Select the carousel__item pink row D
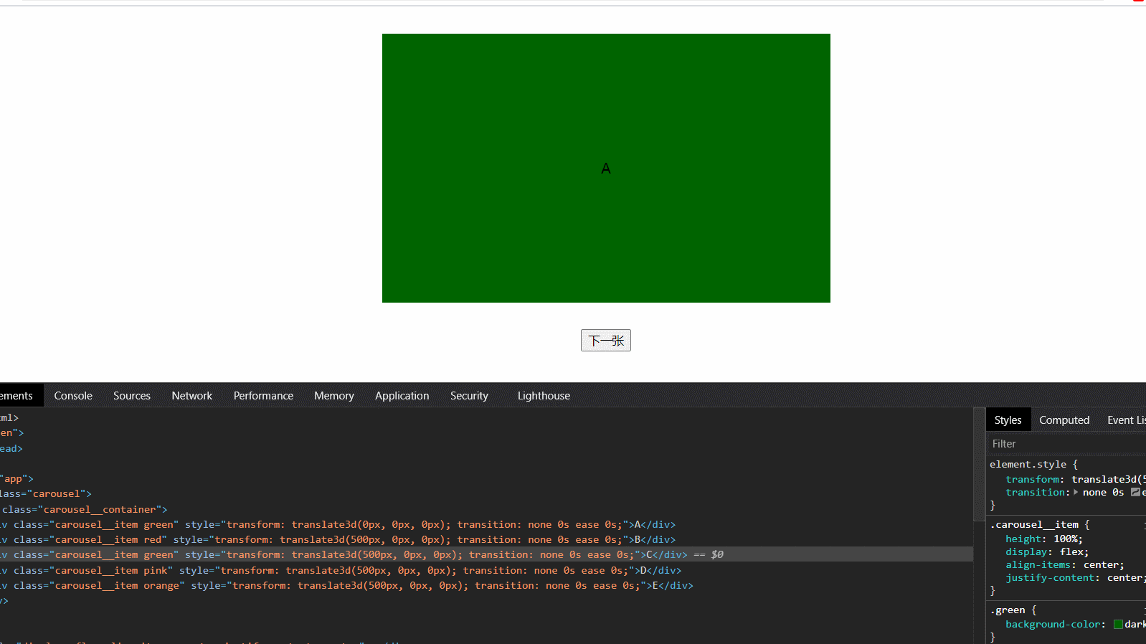This screenshot has height=644, width=1146. [486, 571]
